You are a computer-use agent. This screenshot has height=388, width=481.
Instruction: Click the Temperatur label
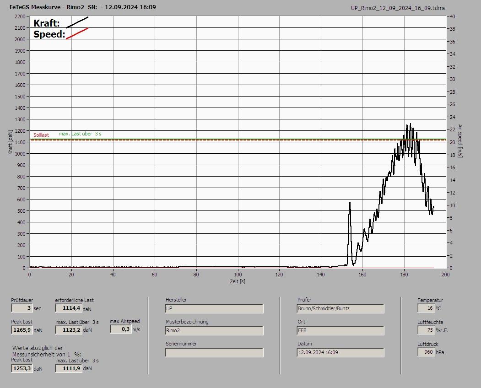(430, 300)
